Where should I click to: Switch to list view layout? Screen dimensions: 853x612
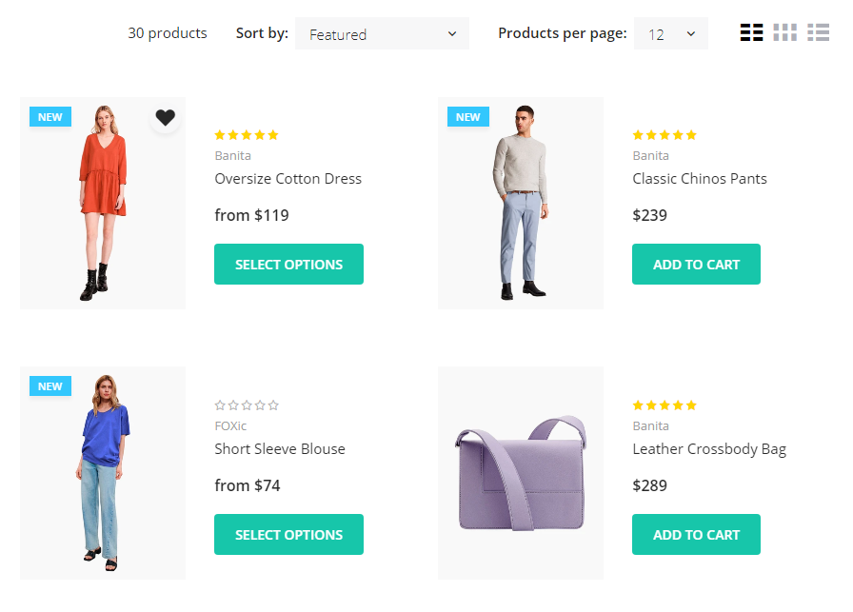pyautogui.click(x=818, y=32)
